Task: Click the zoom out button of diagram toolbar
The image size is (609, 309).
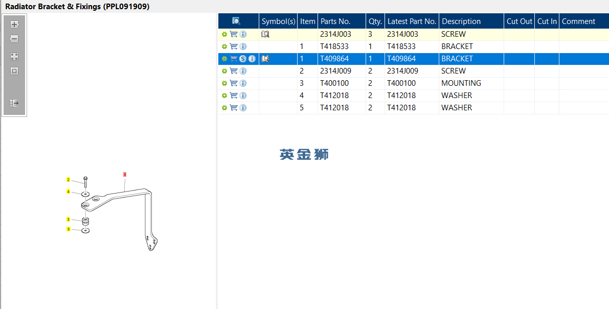Action: (14, 39)
